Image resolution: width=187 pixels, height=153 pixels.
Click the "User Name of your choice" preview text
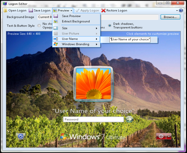point(93,111)
